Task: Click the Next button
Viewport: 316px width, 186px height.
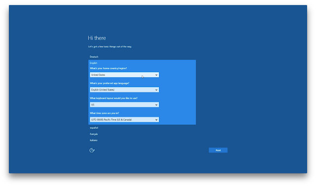Action: (218, 150)
